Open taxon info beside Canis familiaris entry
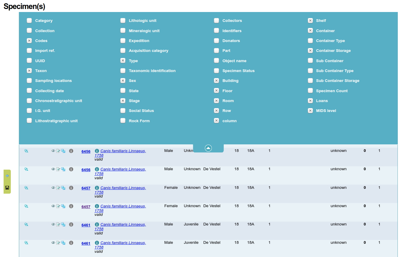 pos(96,151)
